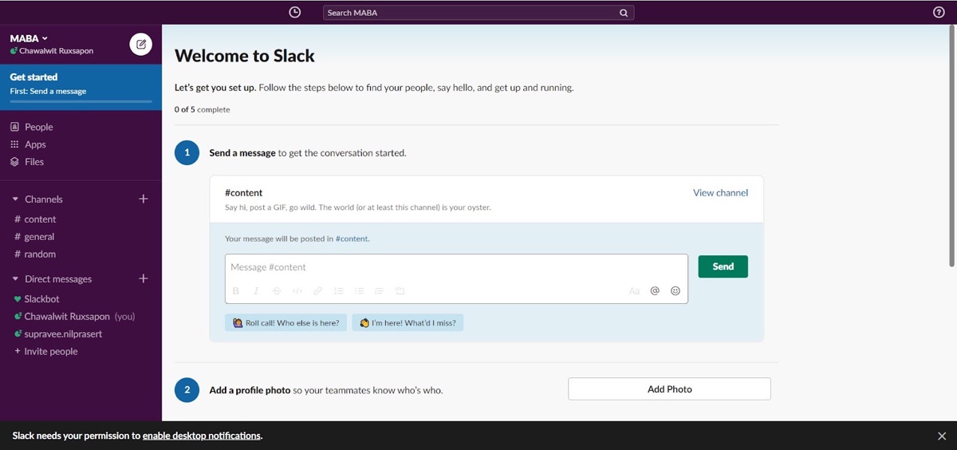Hide formatting with the Aa icon
The image size is (957, 450).
pos(635,291)
